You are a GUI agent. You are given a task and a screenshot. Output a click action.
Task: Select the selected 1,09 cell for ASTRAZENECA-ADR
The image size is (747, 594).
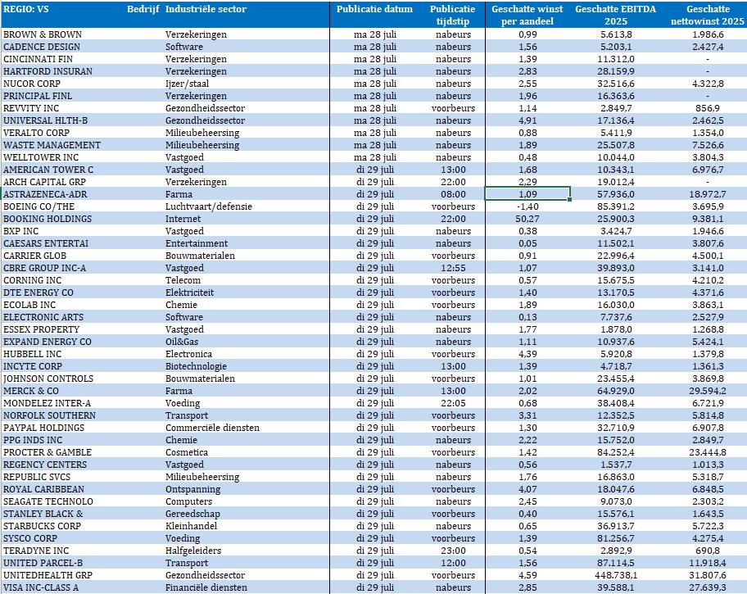(x=527, y=194)
